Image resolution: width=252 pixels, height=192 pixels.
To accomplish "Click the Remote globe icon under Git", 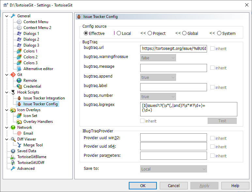I will pos(19,81).
